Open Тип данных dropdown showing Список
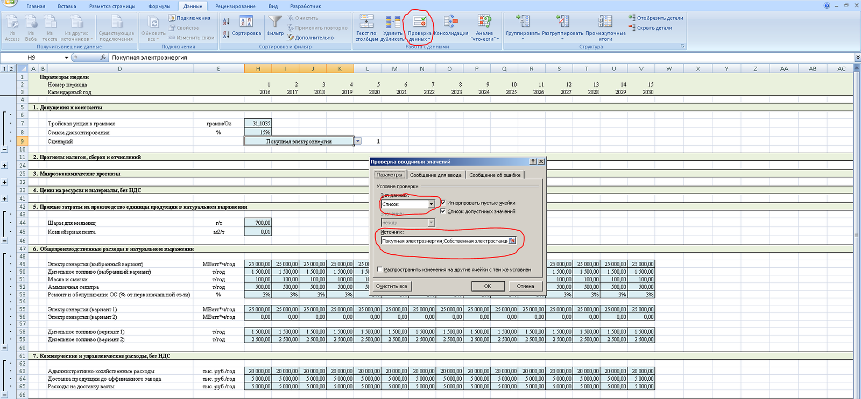This screenshot has width=861, height=399. [x=431, y=204]
